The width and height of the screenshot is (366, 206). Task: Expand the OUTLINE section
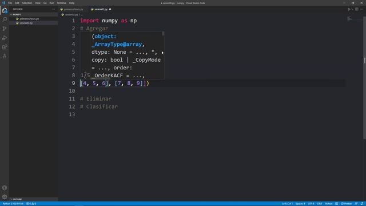tap(34, 199)
